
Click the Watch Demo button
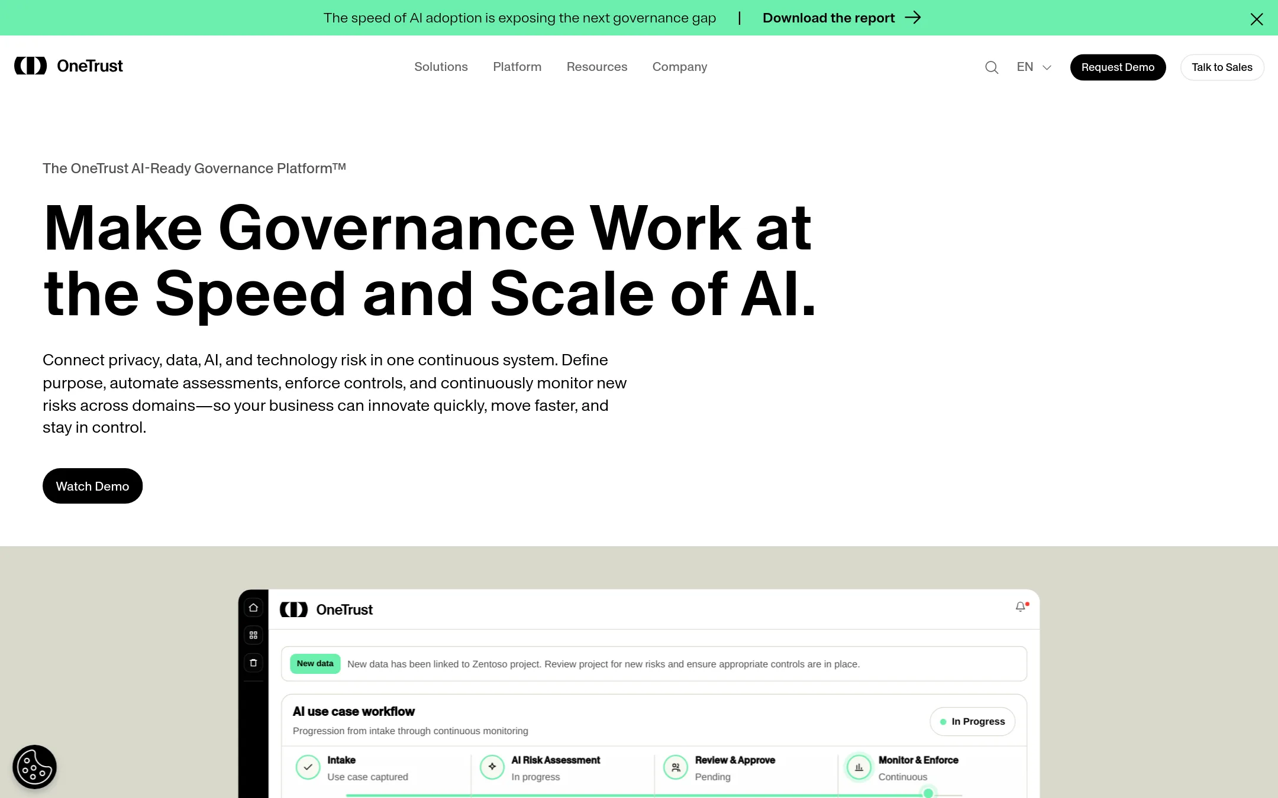click(x=92, y=486)
